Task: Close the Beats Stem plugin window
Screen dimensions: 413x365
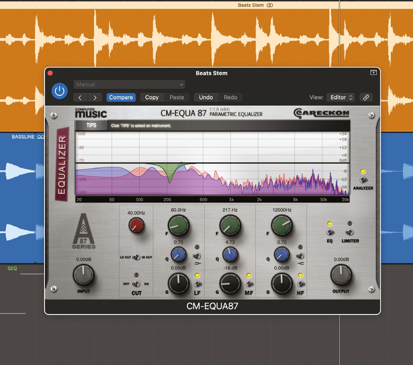Action: tap(50, 73)
